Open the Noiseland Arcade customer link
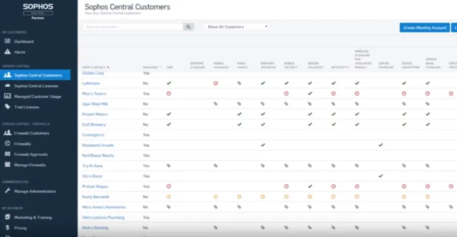 (98, 145)
